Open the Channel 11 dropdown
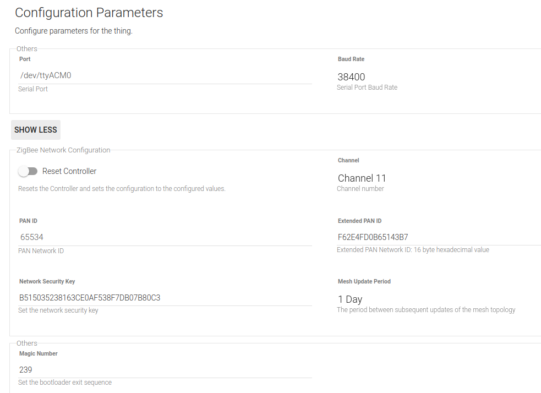Screen dimensions: 541x393 coord(438,178)
